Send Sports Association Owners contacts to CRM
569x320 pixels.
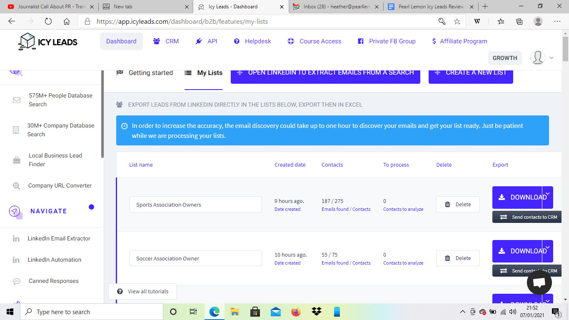[527, 217]
